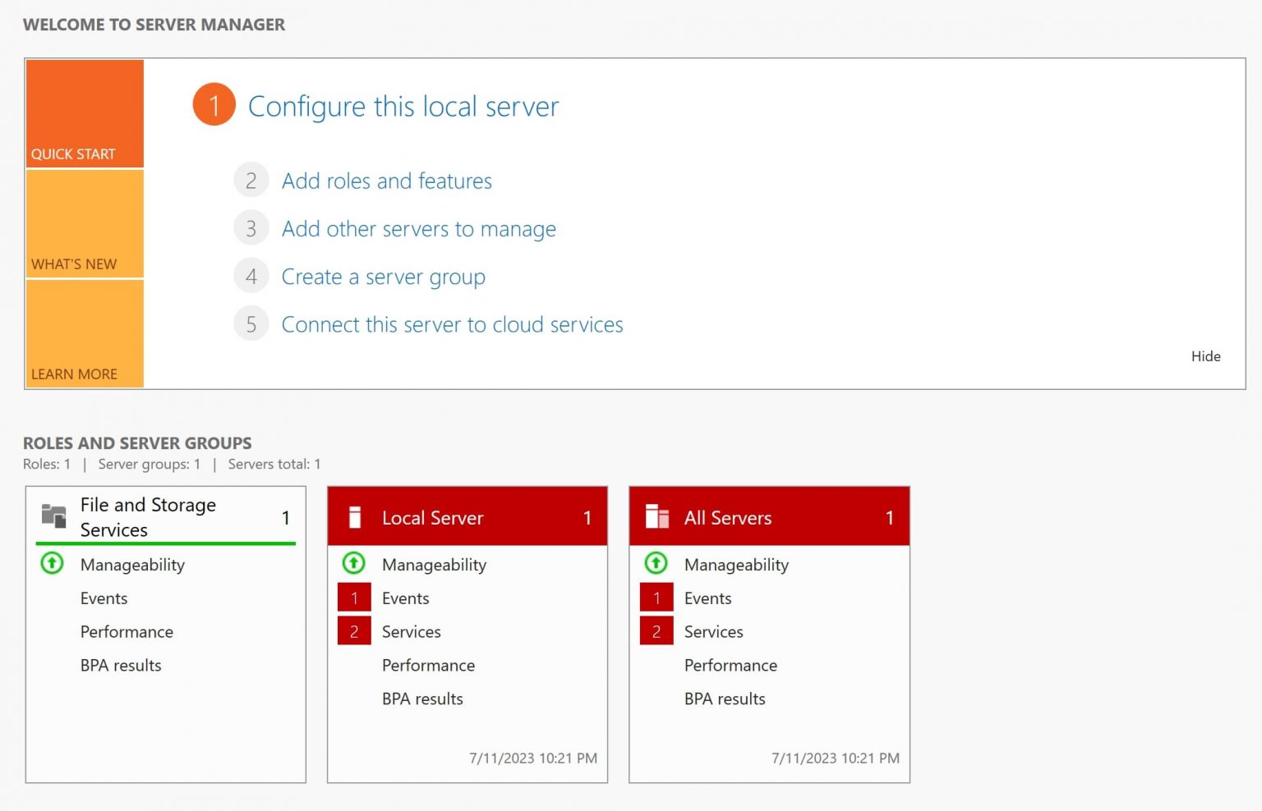Screen dimensions: 1262x811
Task: Open the red Services badge on All Servers
Action: [x=656, y=631]
